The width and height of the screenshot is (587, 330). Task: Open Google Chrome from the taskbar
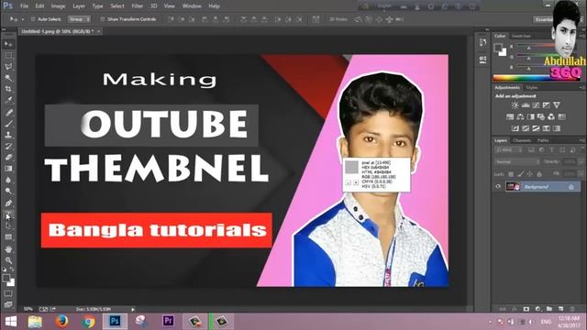coord(88,321)
